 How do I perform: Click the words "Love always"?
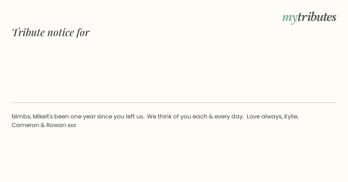264,117
